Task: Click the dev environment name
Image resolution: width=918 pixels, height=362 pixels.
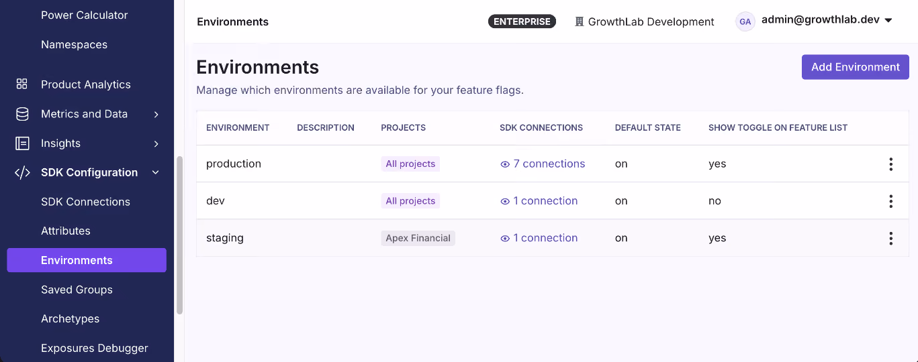Action: click(x=216, y=200)
